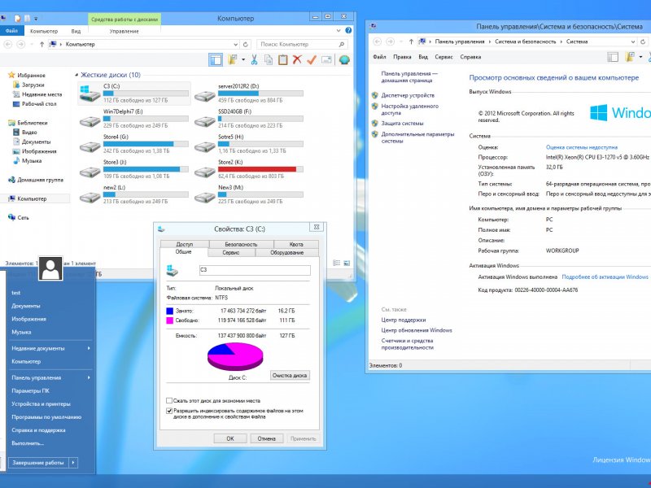Click the Поиск: Компьютер search field
This screenshot has width=651, height=488.
click(x=302, y=45)
